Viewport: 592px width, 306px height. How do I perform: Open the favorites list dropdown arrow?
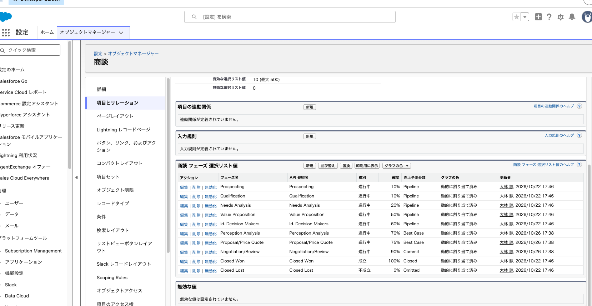(525, 17)
